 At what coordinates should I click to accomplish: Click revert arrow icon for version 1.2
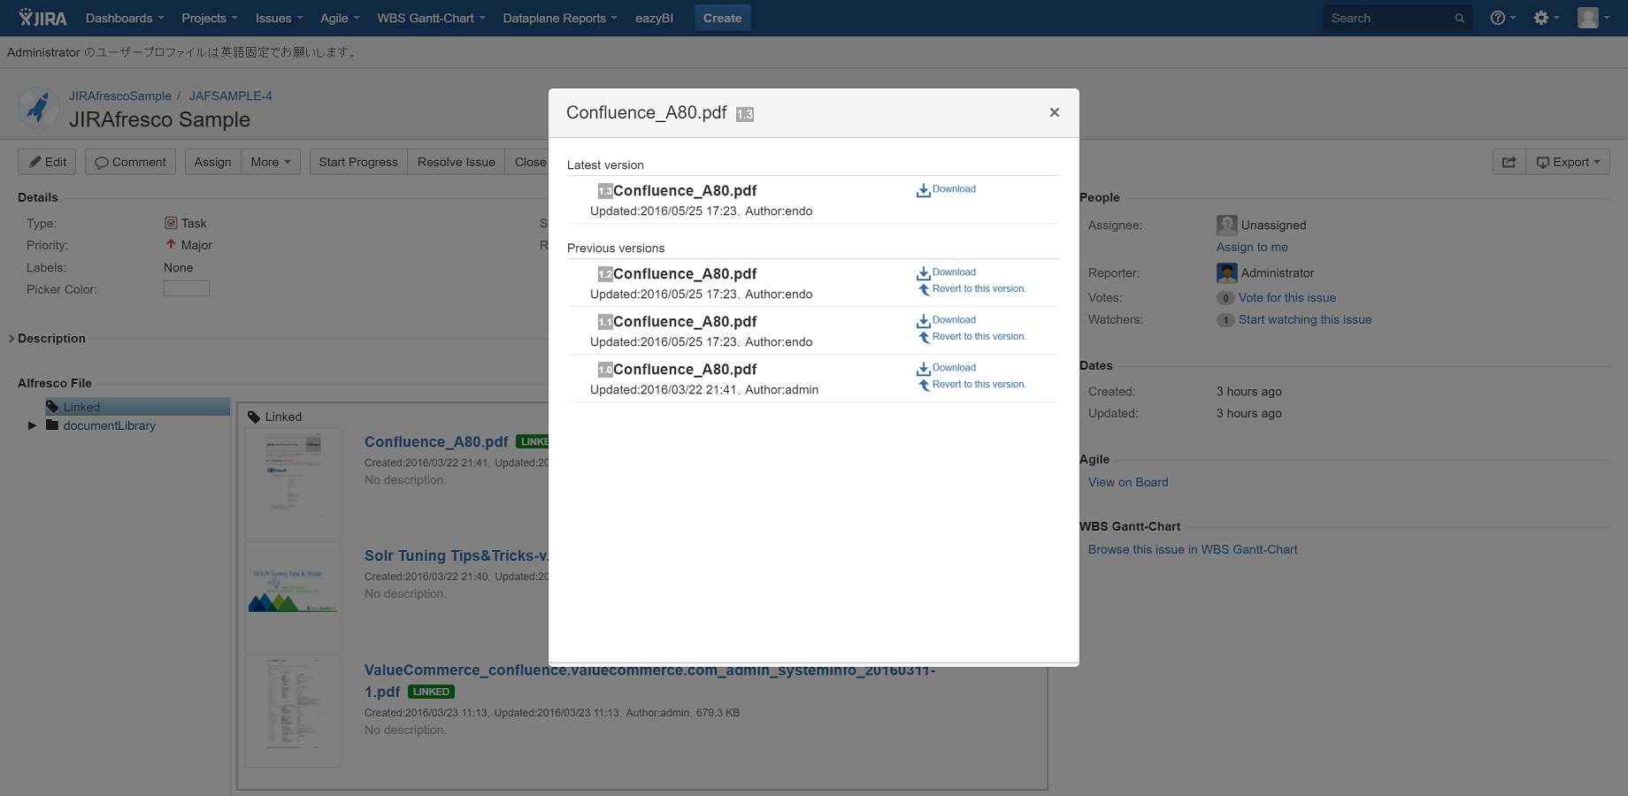point(924,289)
